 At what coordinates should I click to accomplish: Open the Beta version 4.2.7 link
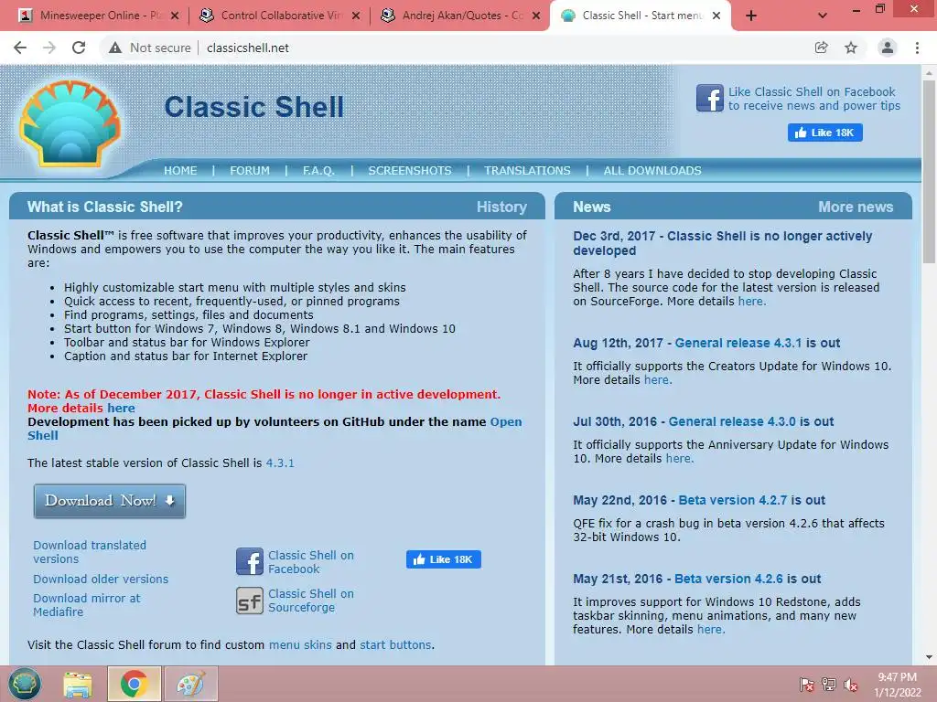(x=733, y=501)
